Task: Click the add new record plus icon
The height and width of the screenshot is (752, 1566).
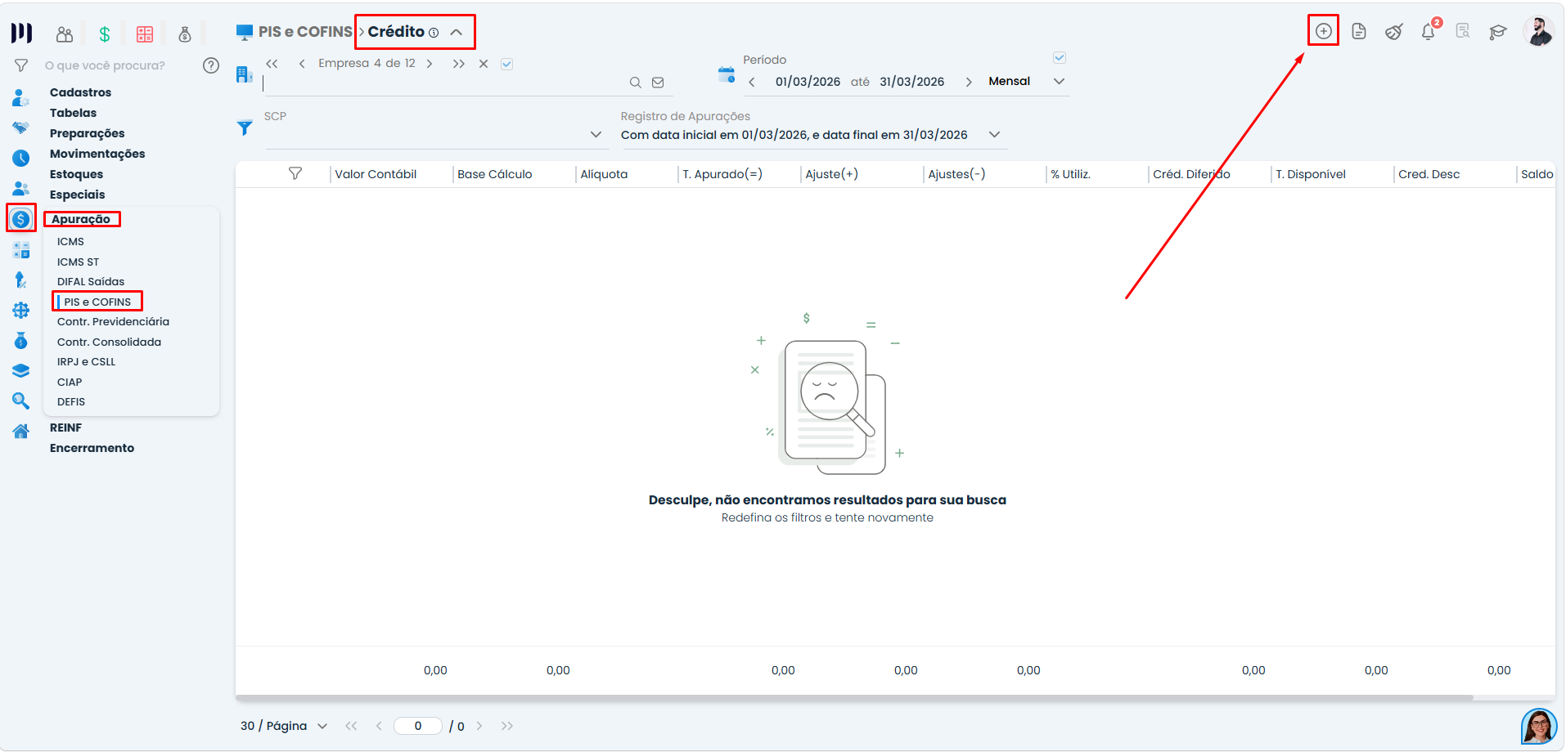Action: [1323, 31]
